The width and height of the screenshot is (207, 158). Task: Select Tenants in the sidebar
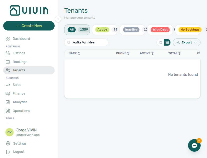pyautogui.click(x=29, y=70)
